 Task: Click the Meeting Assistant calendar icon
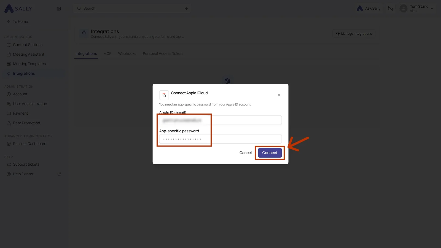pos(9,54)
